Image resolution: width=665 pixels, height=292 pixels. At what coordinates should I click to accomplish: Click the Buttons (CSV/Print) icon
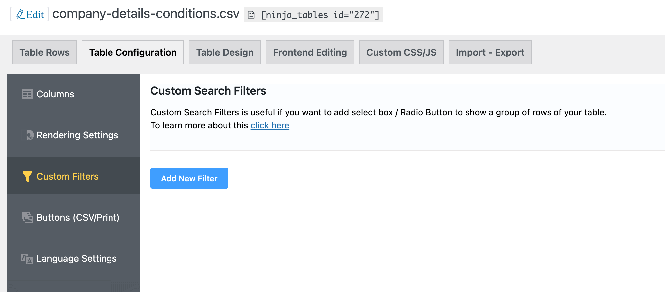pos(27,217)
